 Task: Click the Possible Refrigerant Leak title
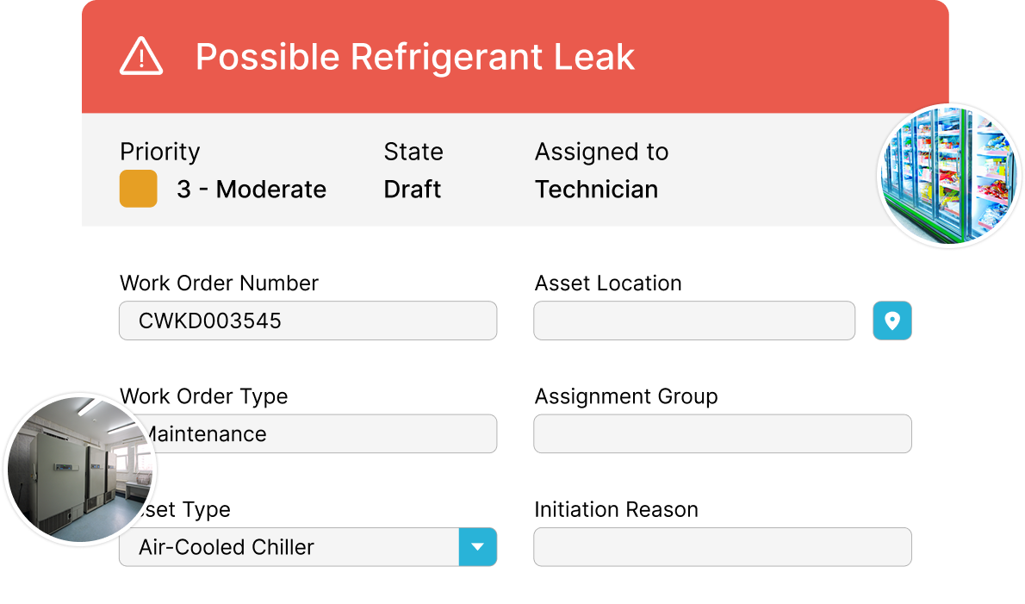(x=414, y=57)
